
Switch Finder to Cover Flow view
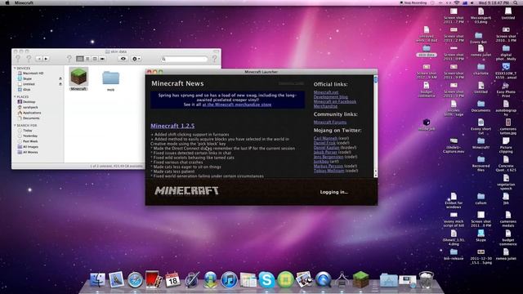point(102,59)
